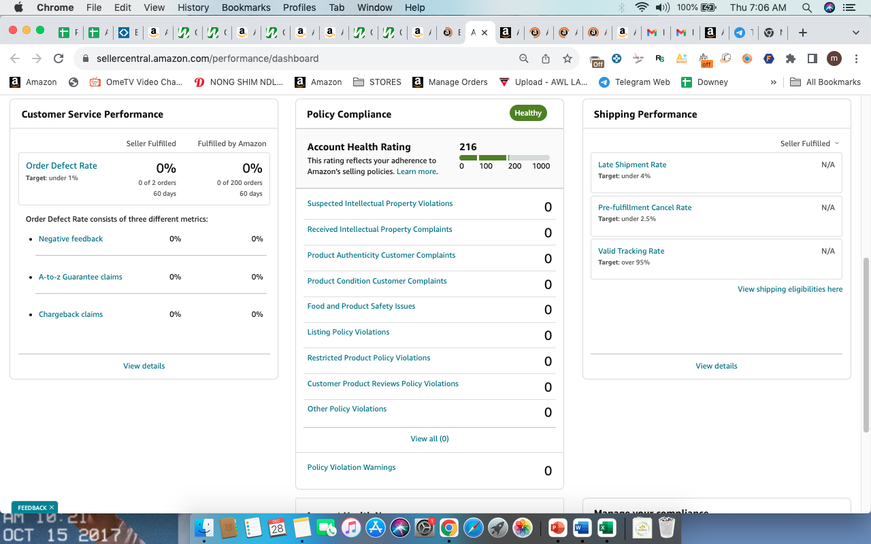Open Spotlight search in the menu bar
Viewport: 871px width, 544px height.
pyautogui.click(x=807, y=7)
